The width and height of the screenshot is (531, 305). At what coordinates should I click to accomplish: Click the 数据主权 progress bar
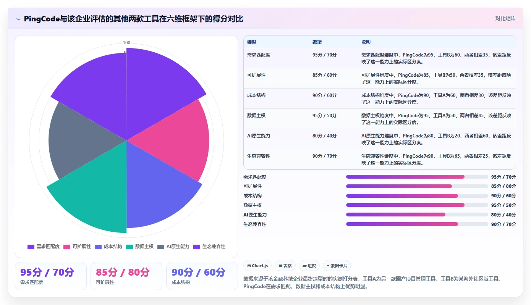(417, 205)
